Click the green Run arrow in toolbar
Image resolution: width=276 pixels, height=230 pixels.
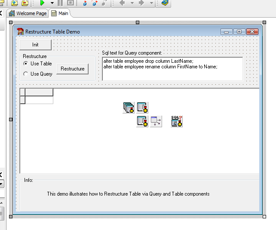42,3
